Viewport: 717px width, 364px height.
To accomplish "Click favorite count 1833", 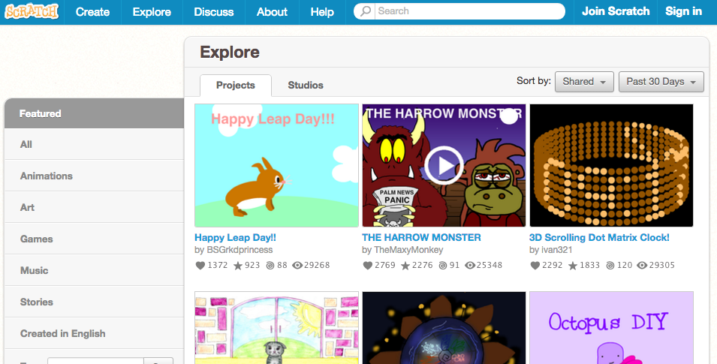I will pyautogui.click(x=589, y=265).
